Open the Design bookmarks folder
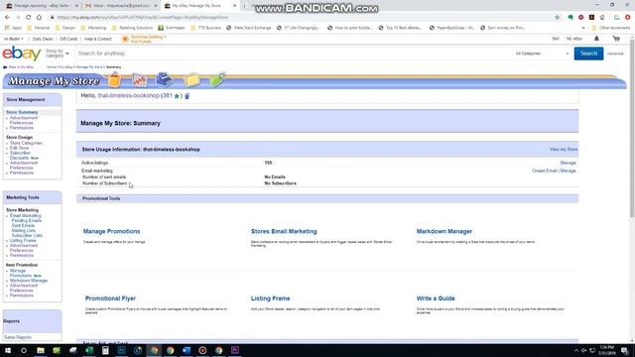This screenshot has height=357, width=635. point(65,28)
